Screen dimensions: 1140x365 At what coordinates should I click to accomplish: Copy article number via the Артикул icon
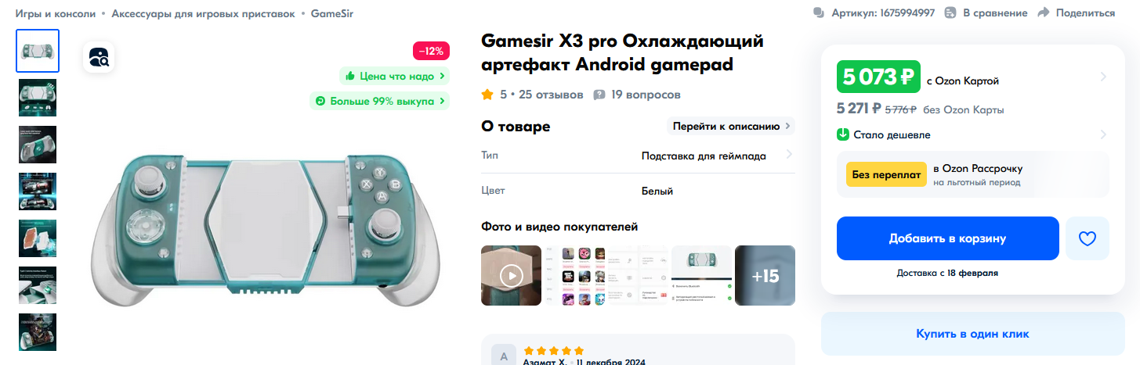[x=820, y=13]
